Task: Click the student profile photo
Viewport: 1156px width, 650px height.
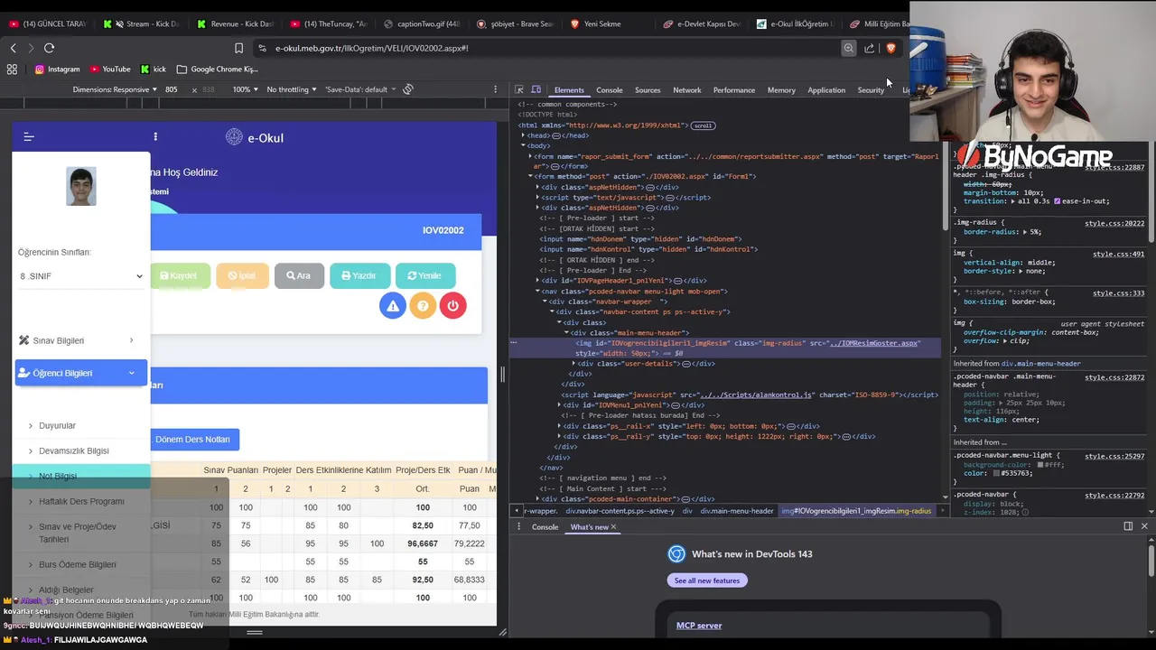Action: click(81, 187)
